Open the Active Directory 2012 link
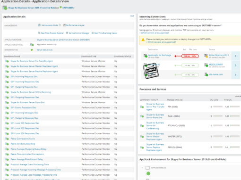 pyautogui.click(x=219, y=55)
